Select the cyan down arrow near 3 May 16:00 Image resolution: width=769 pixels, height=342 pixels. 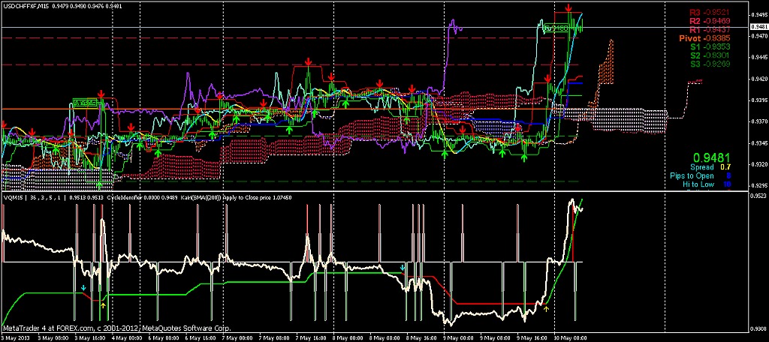[83, 287]
